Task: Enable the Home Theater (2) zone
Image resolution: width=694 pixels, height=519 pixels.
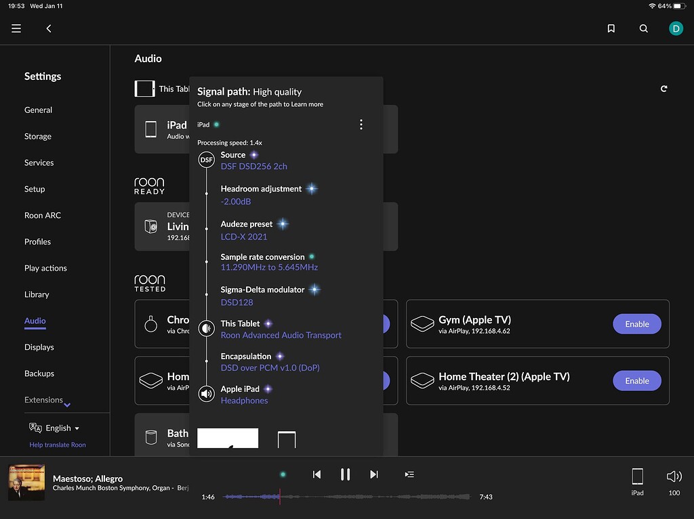Action: point(636,380)
